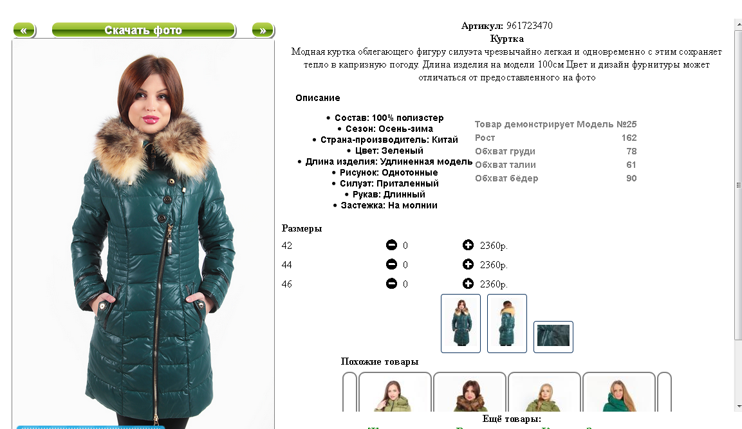This screenshot has width=742, height=429.
Task: Decrease quantity for size 46
Action: (391, 284)
